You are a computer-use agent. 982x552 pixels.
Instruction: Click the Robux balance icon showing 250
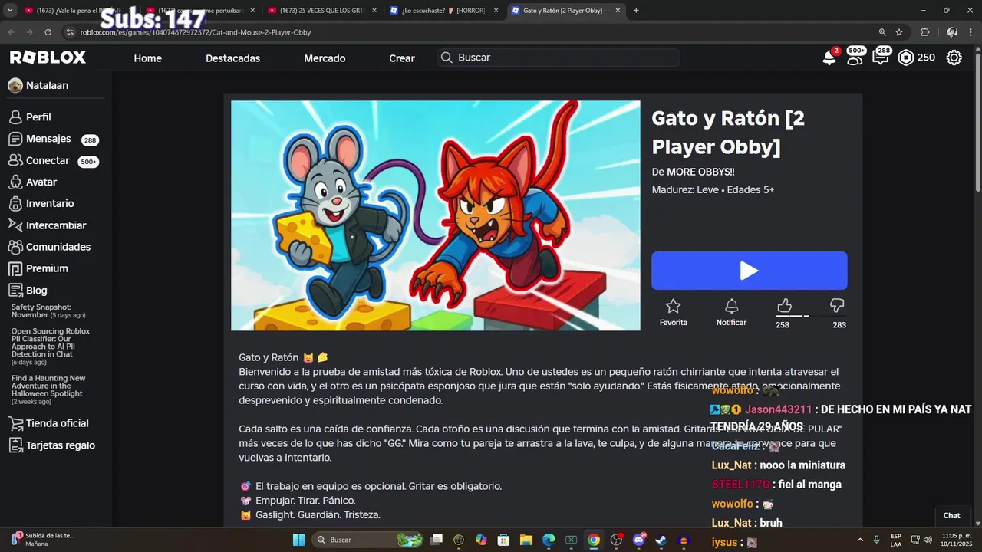coord(906,58)
